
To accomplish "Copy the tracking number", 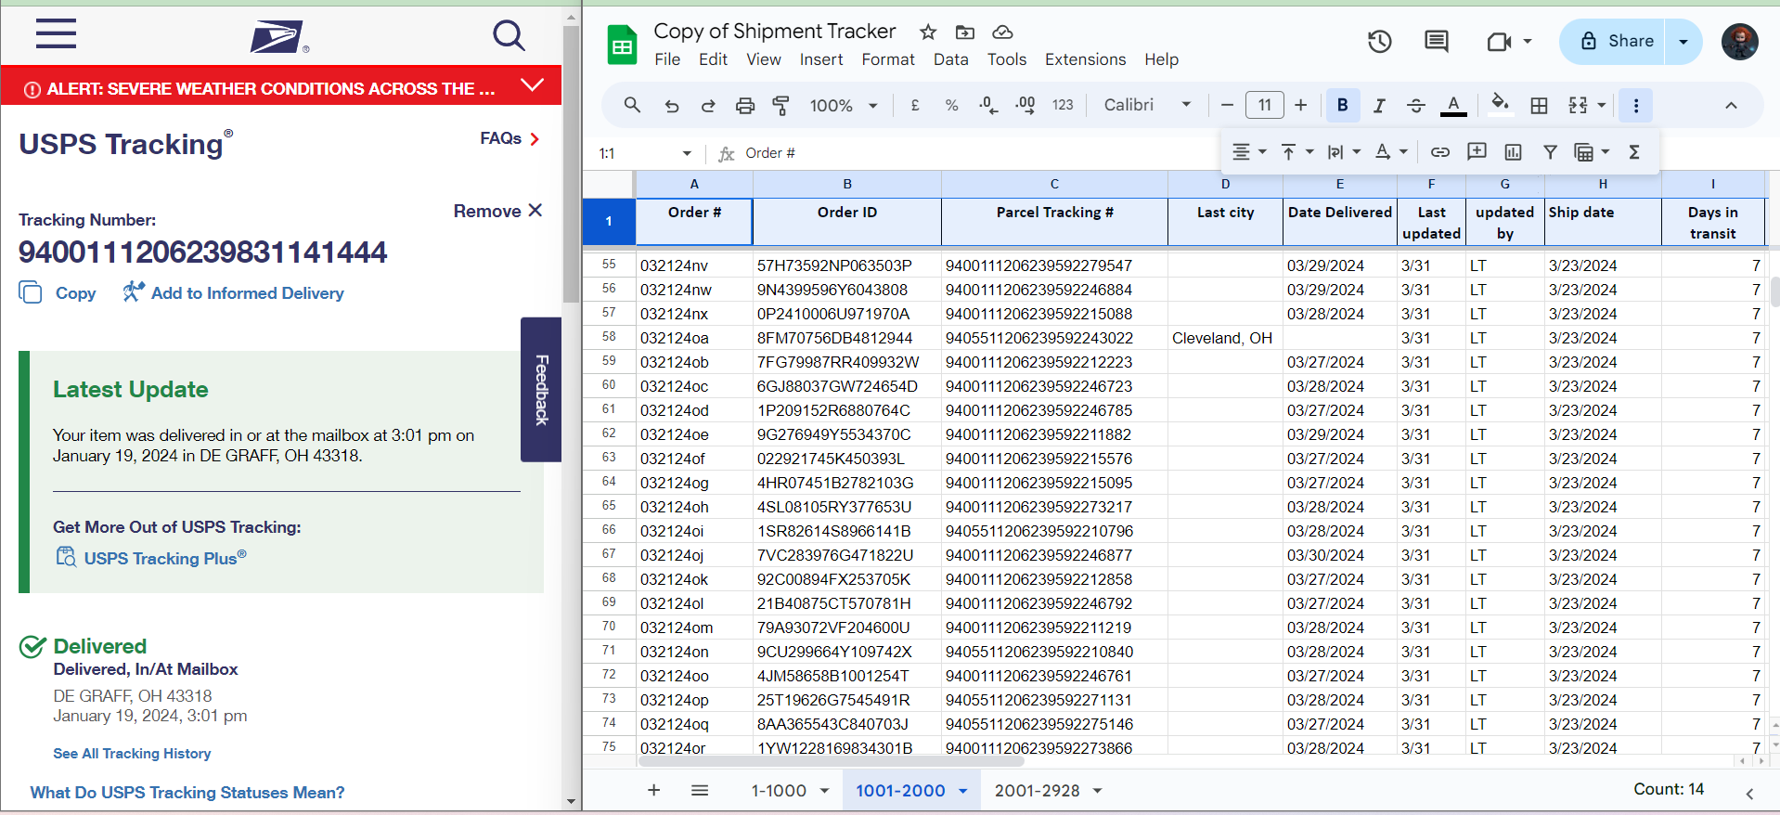I will (x=58, y=293).
